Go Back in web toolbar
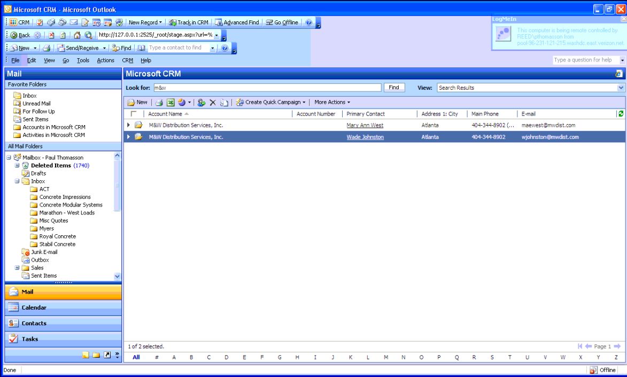 pyautogui.click(x=20, y=35)
